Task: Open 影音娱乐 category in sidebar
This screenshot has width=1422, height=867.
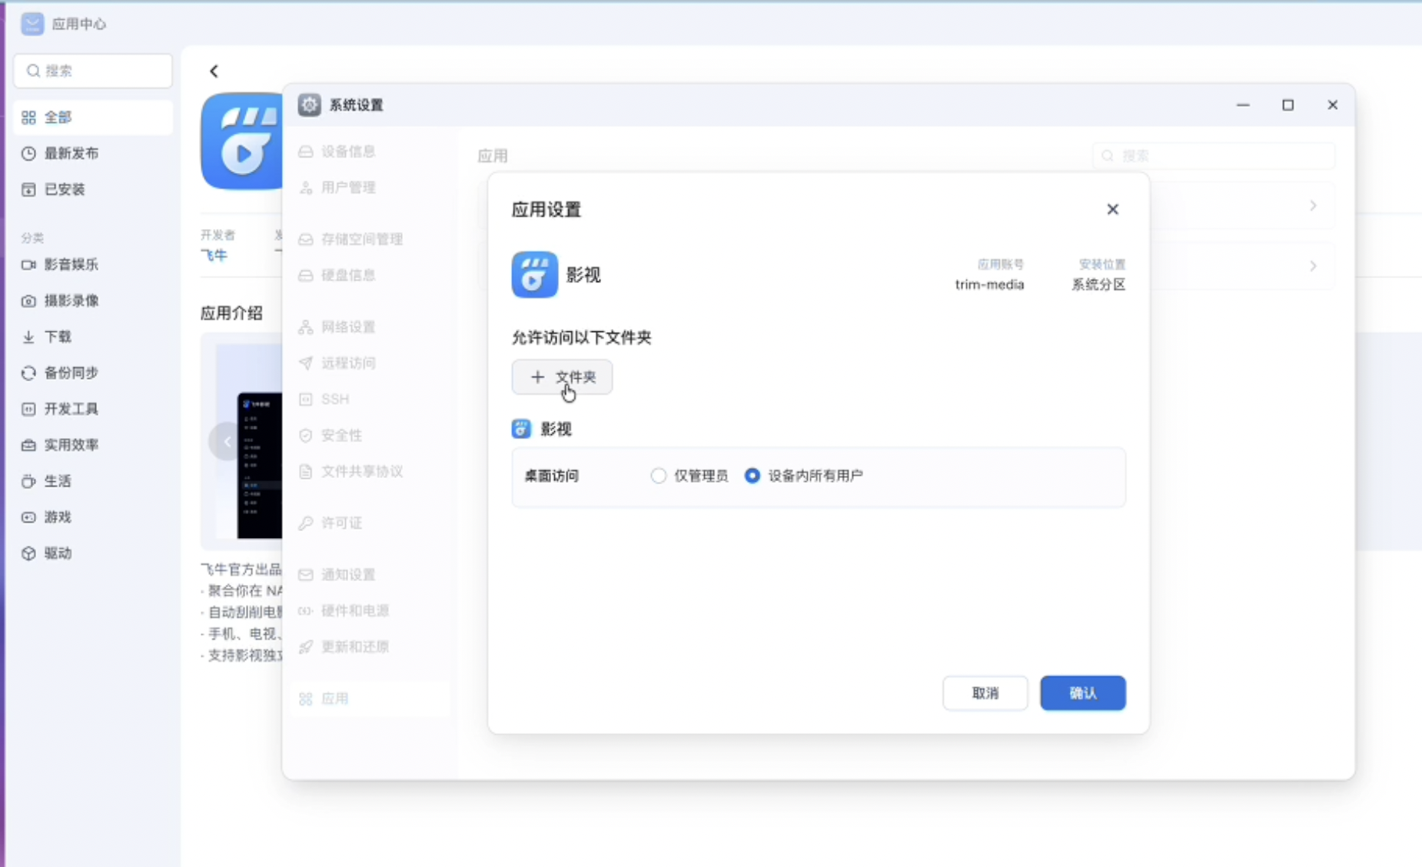Action: tap(71, 264)
